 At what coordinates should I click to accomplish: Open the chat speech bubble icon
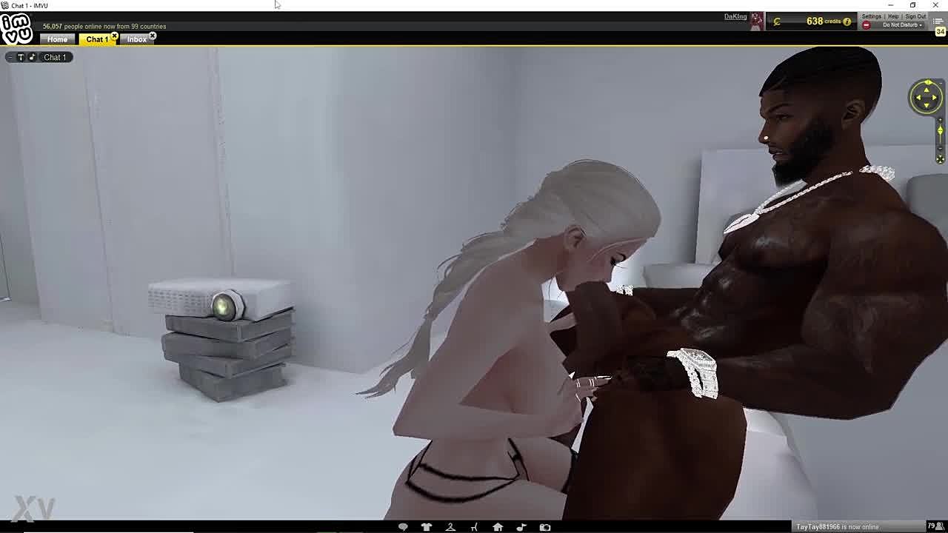[x=403, y=527]
